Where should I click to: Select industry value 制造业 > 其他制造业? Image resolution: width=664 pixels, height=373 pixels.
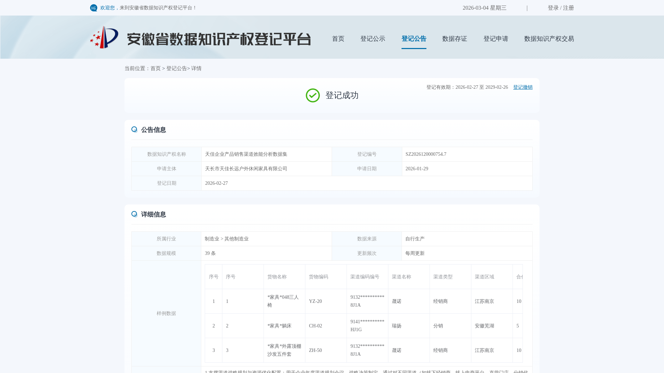click(x=227, y=239)
